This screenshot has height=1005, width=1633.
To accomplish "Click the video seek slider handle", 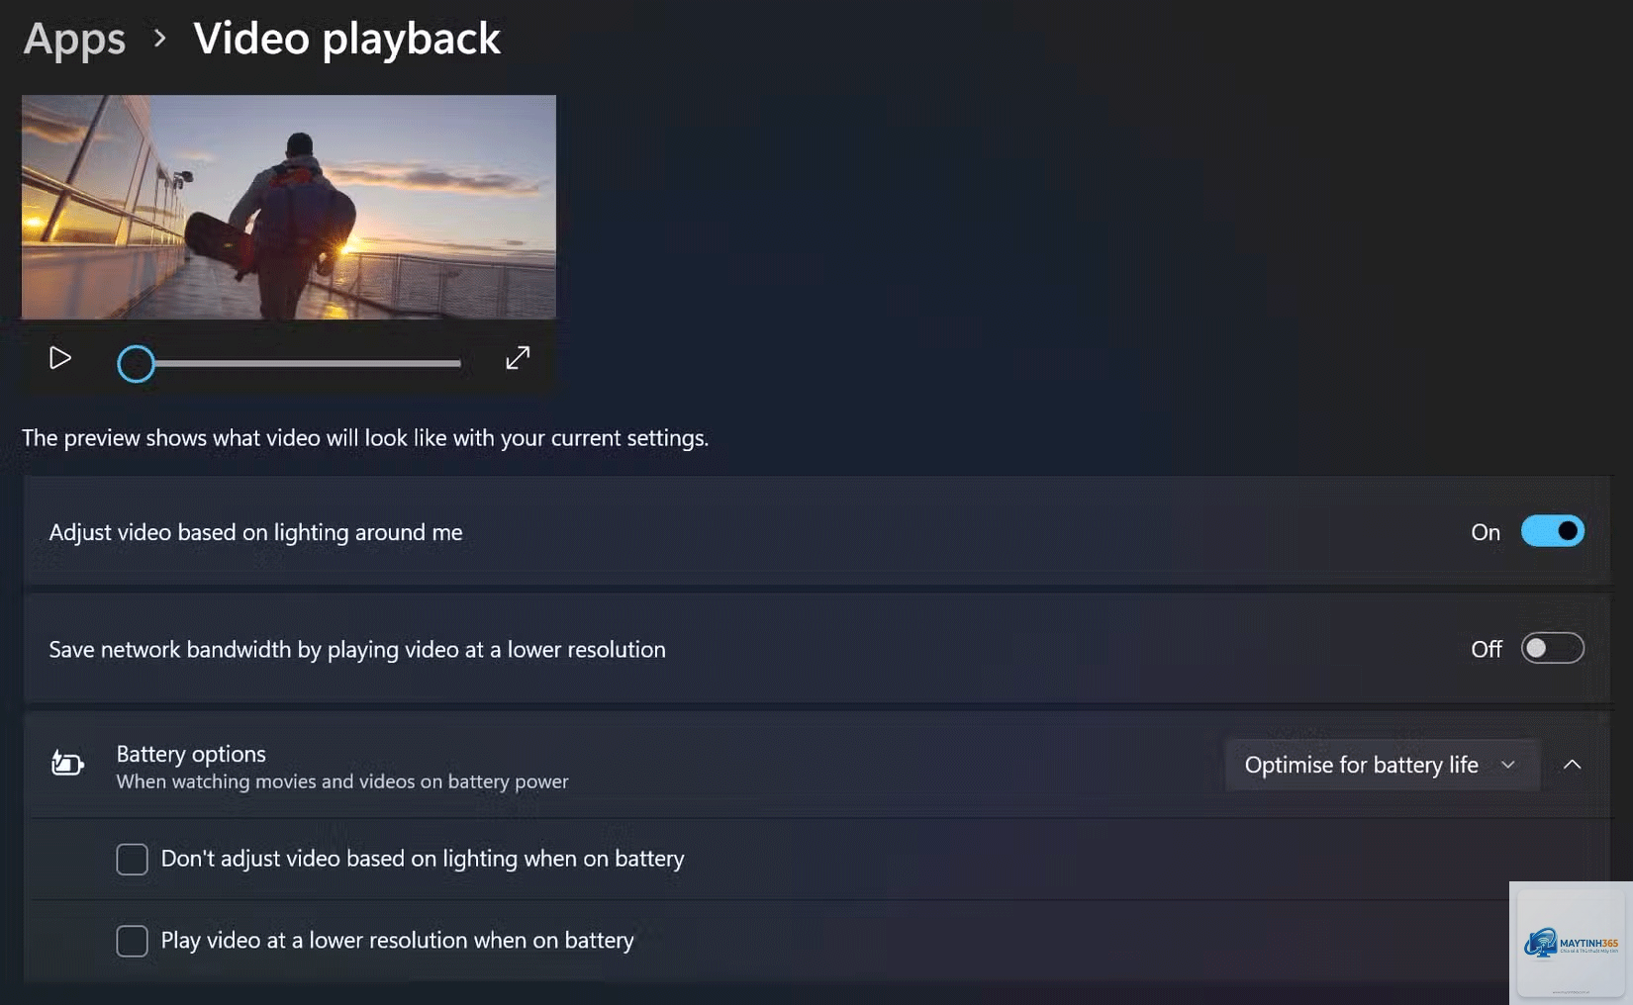I will click(136, 364).
